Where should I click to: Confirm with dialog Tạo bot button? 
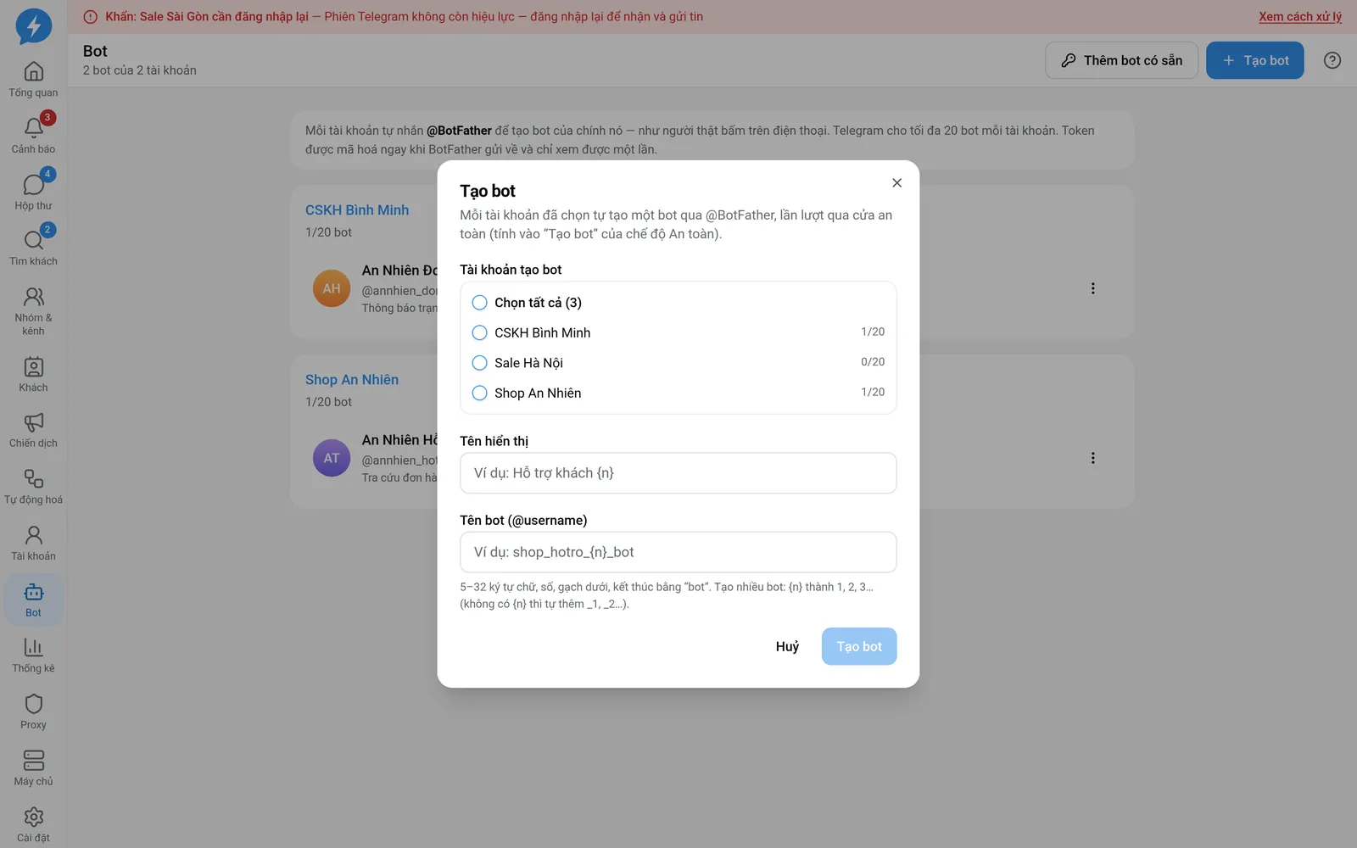859,646
